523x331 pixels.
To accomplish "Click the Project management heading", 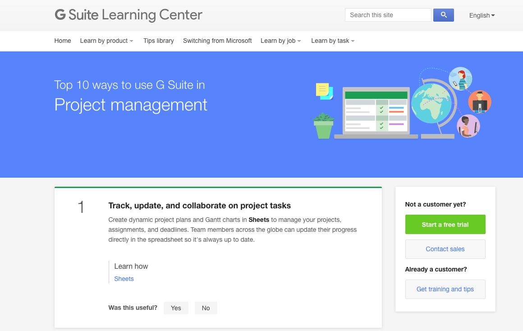I will tap(131, 105).
